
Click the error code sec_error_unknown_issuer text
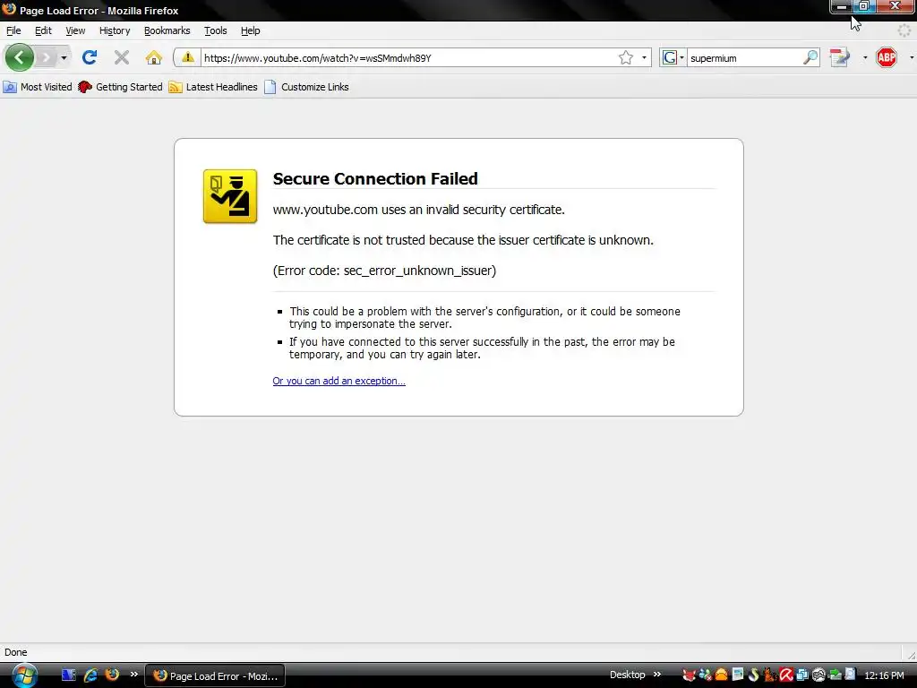(384, 271)
